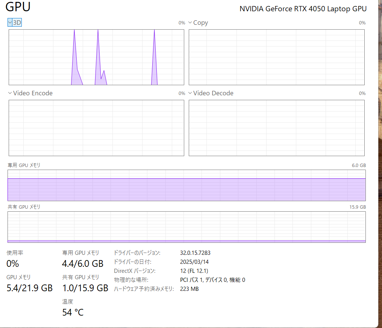The image size is (382, 328).
Task: Click the 物理的な場所 label
Action: pyautogui.click(x=131, y=280)
